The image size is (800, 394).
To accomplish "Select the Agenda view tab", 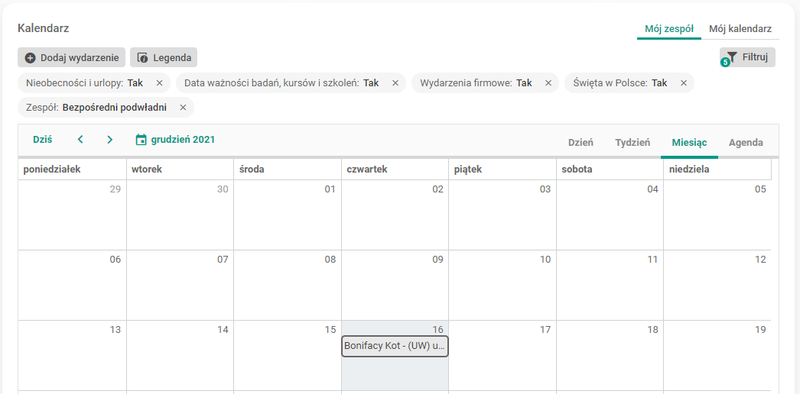I will 746,143.
